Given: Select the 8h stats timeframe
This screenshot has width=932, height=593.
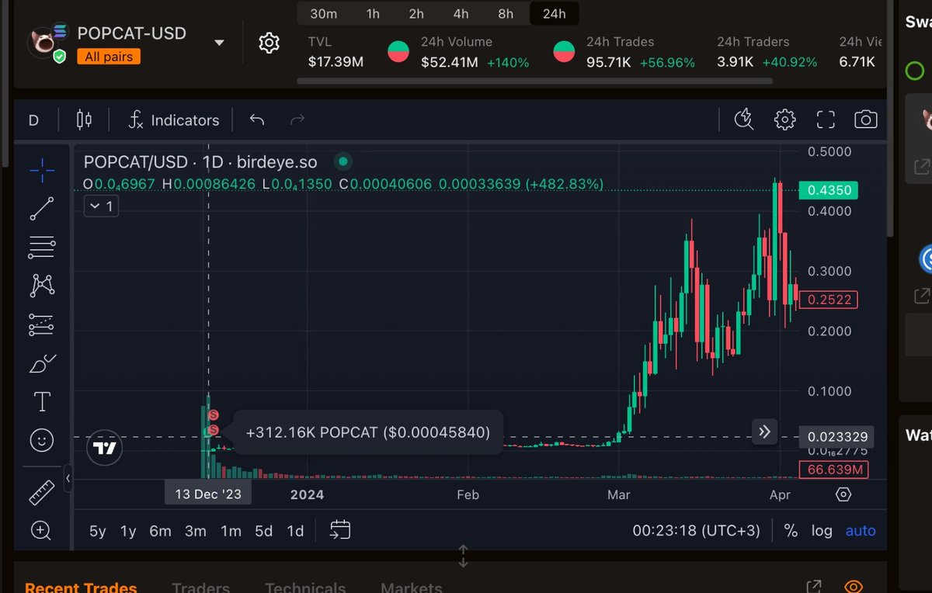Looking at the screenshot, I should tap(506, 13).
